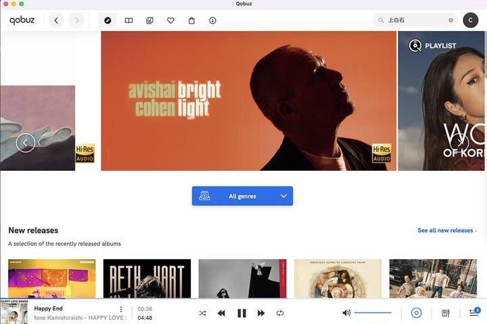Screen dimensions: 487x324
Task: Click the search magnifier icon
Action: click(x=381, y=20)
